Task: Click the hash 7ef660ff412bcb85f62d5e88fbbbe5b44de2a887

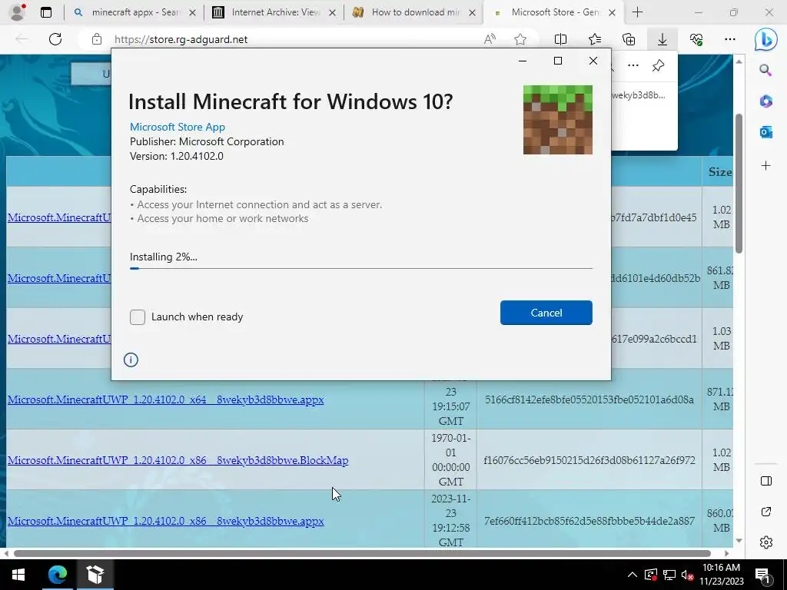Action: click(x=589, y=521)
